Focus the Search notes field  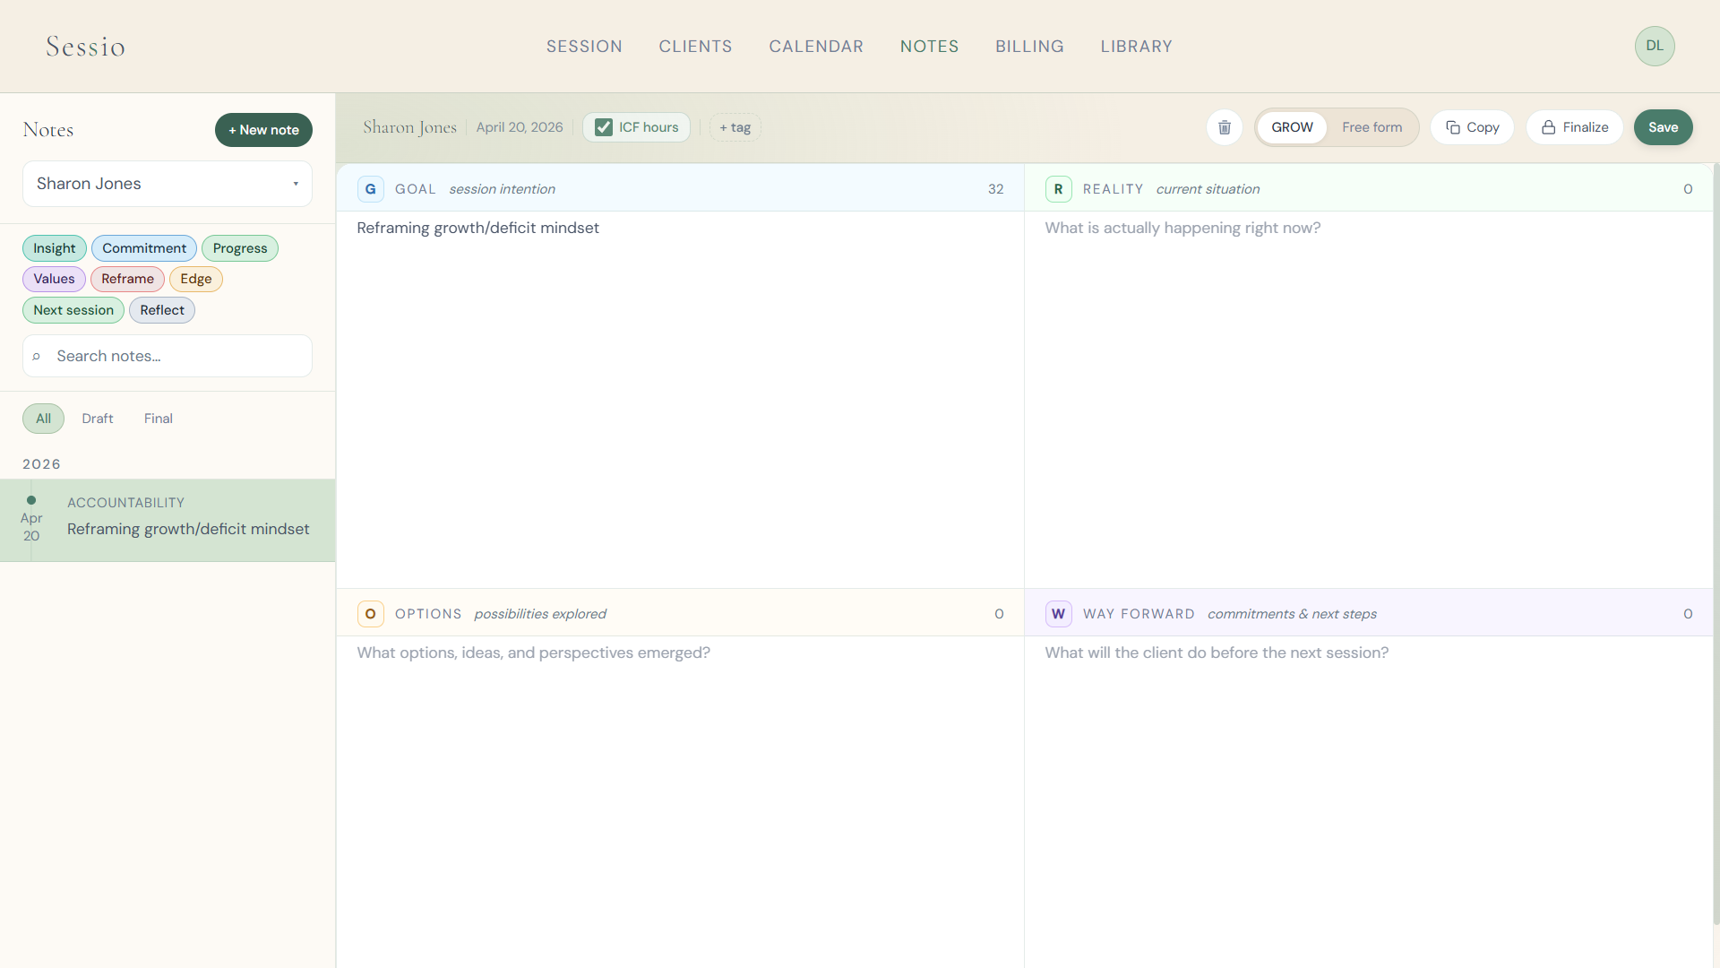[168, 356]
